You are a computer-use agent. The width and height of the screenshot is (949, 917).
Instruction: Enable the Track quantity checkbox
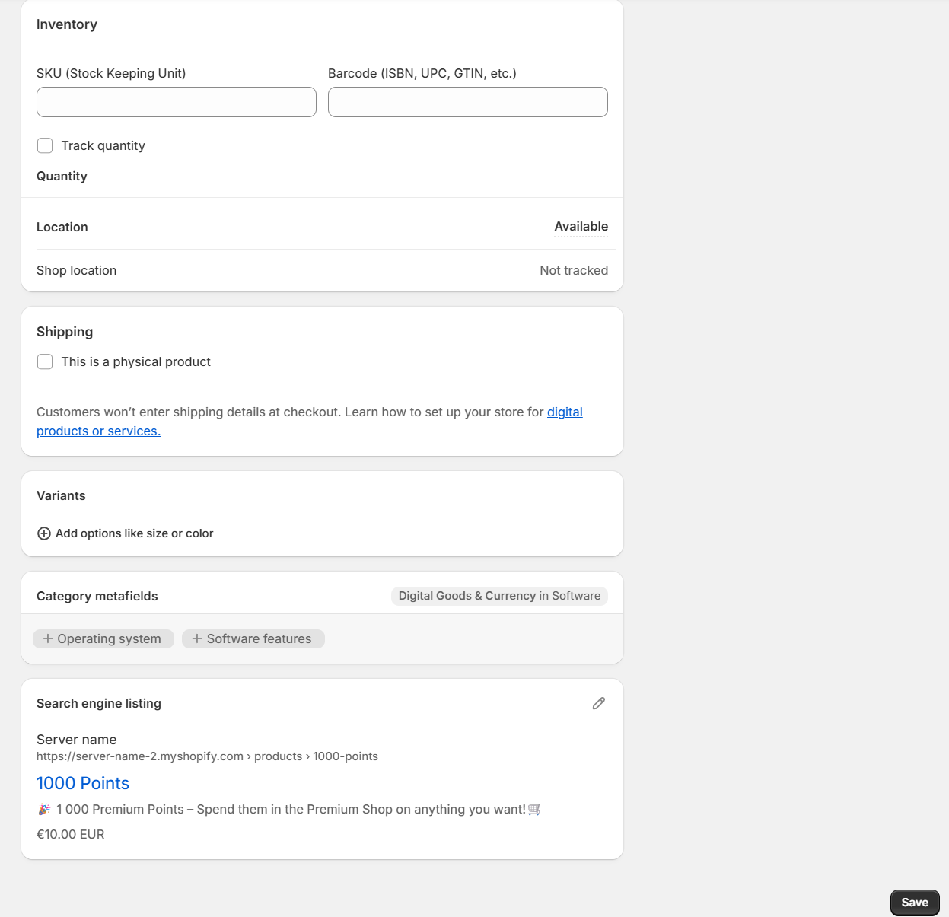(x=45, y=145)
